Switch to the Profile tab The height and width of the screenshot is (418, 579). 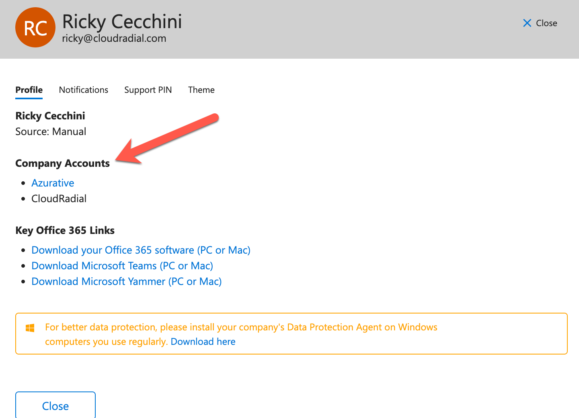click(29, 90)
